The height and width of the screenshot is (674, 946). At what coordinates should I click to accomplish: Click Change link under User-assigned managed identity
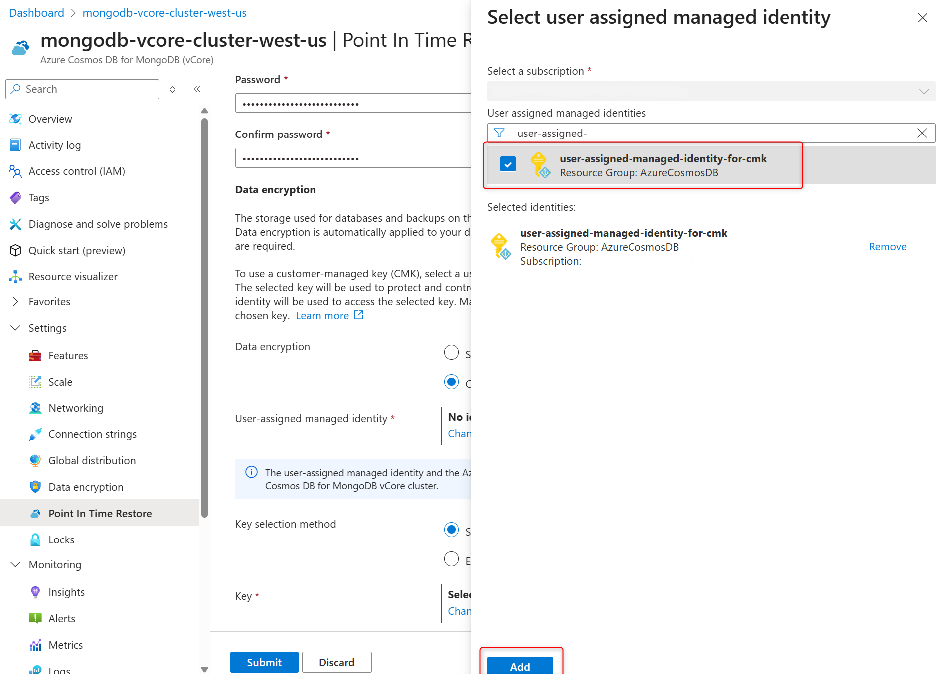pyautogui.click(x=460, y=434)
